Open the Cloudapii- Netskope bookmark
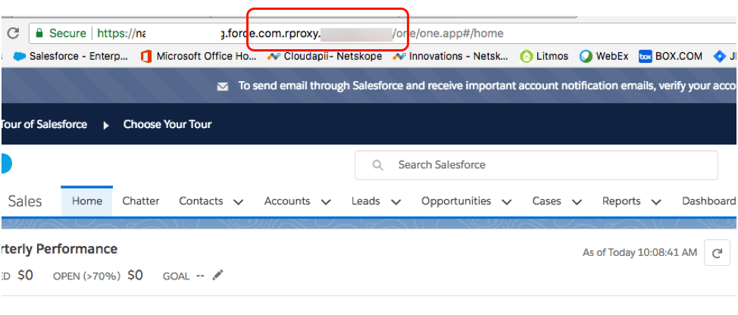 coord(324,57)
